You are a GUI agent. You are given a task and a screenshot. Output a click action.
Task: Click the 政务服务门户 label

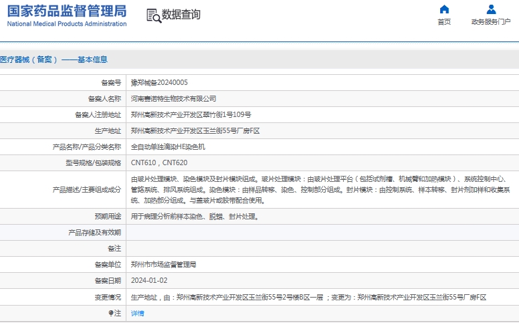(x=491, y=22)
